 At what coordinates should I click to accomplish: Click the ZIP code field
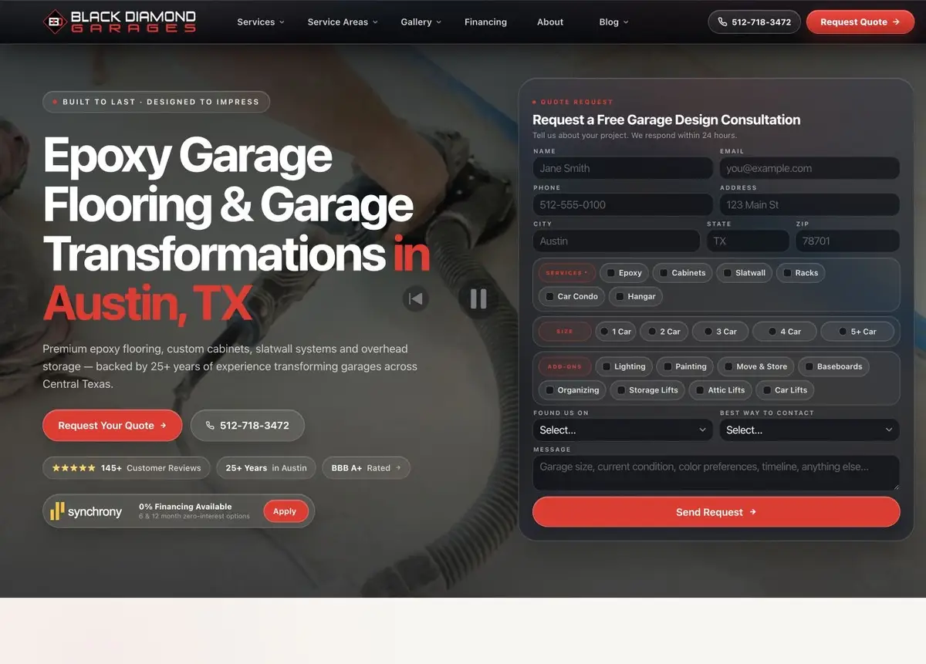847,241
